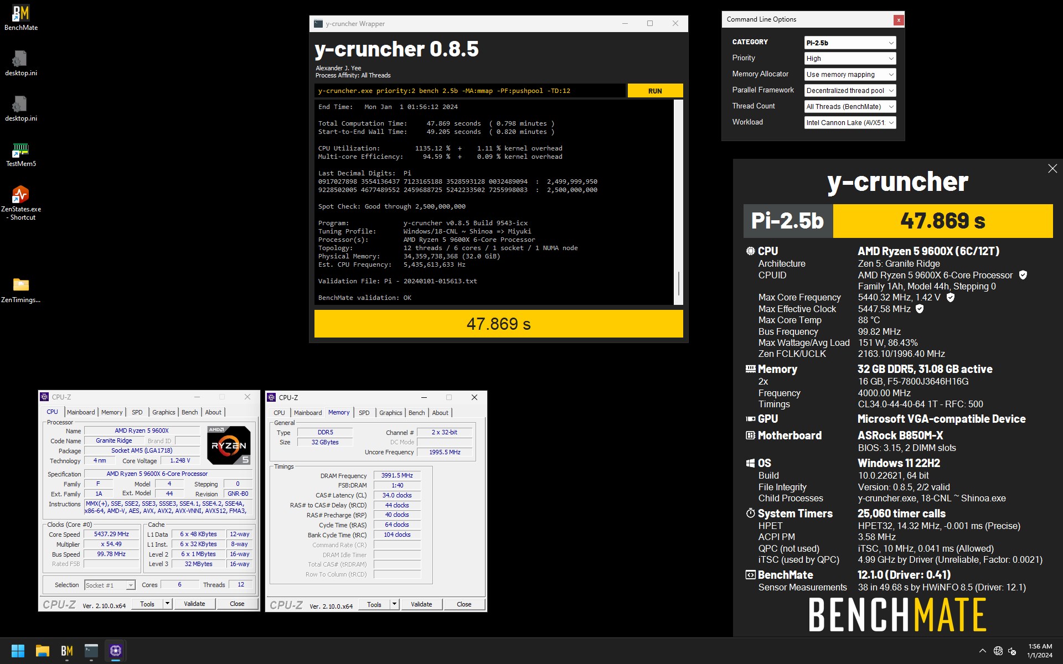Viewport: 1063px width, 664px height.
Task: Maximize the y-cruncher Wrapper window
Action: (650, 23)
